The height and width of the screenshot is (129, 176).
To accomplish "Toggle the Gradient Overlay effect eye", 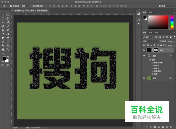I will coord(152,71).
